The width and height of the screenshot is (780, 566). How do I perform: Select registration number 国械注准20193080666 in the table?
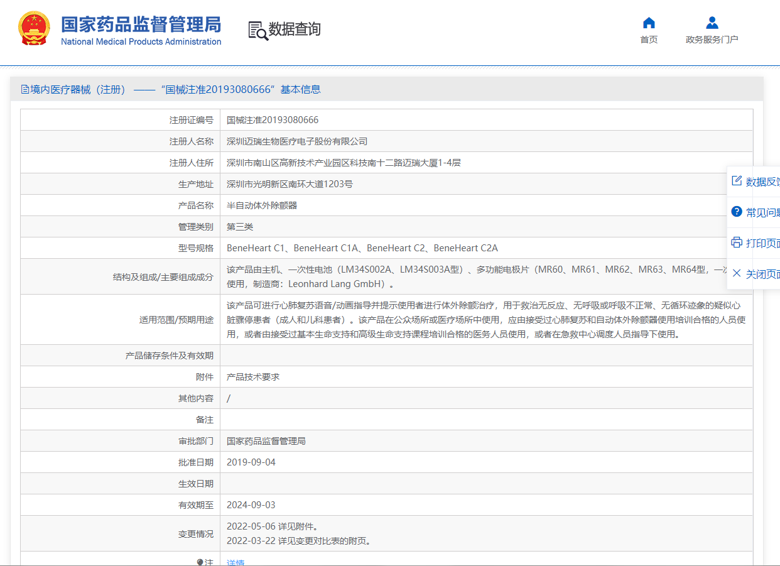pos(273,120)
